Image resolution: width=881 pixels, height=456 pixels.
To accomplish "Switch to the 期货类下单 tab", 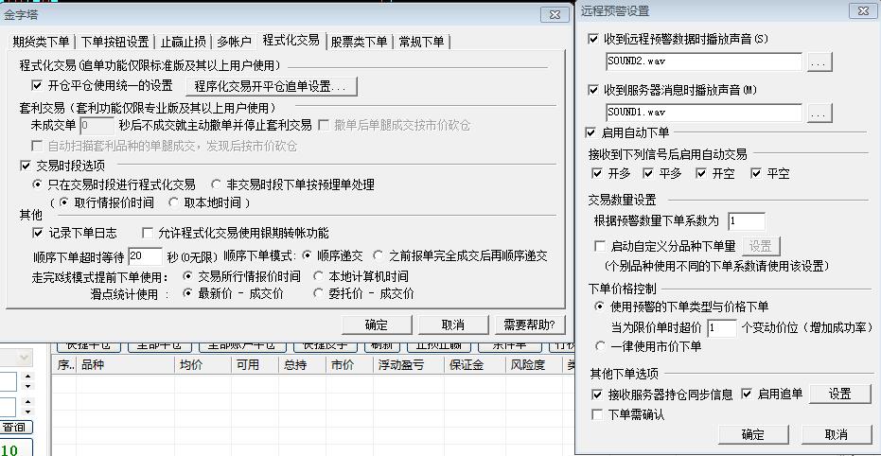I will (41, 42).
